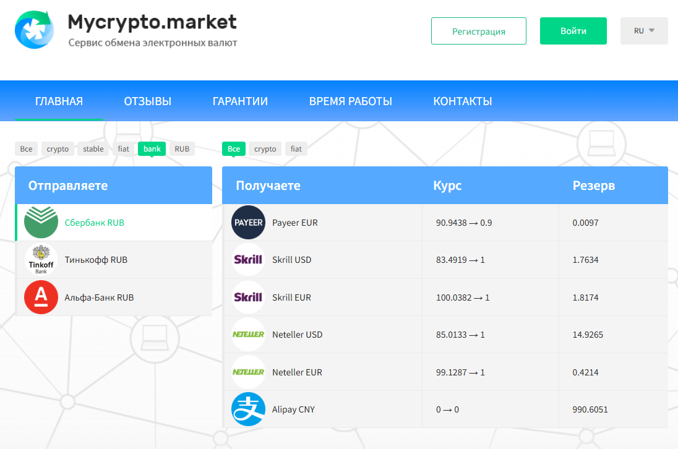678x449 pixels.
Task: Open the ОТЗЫВЫ navigation tab
Action: 147,101
